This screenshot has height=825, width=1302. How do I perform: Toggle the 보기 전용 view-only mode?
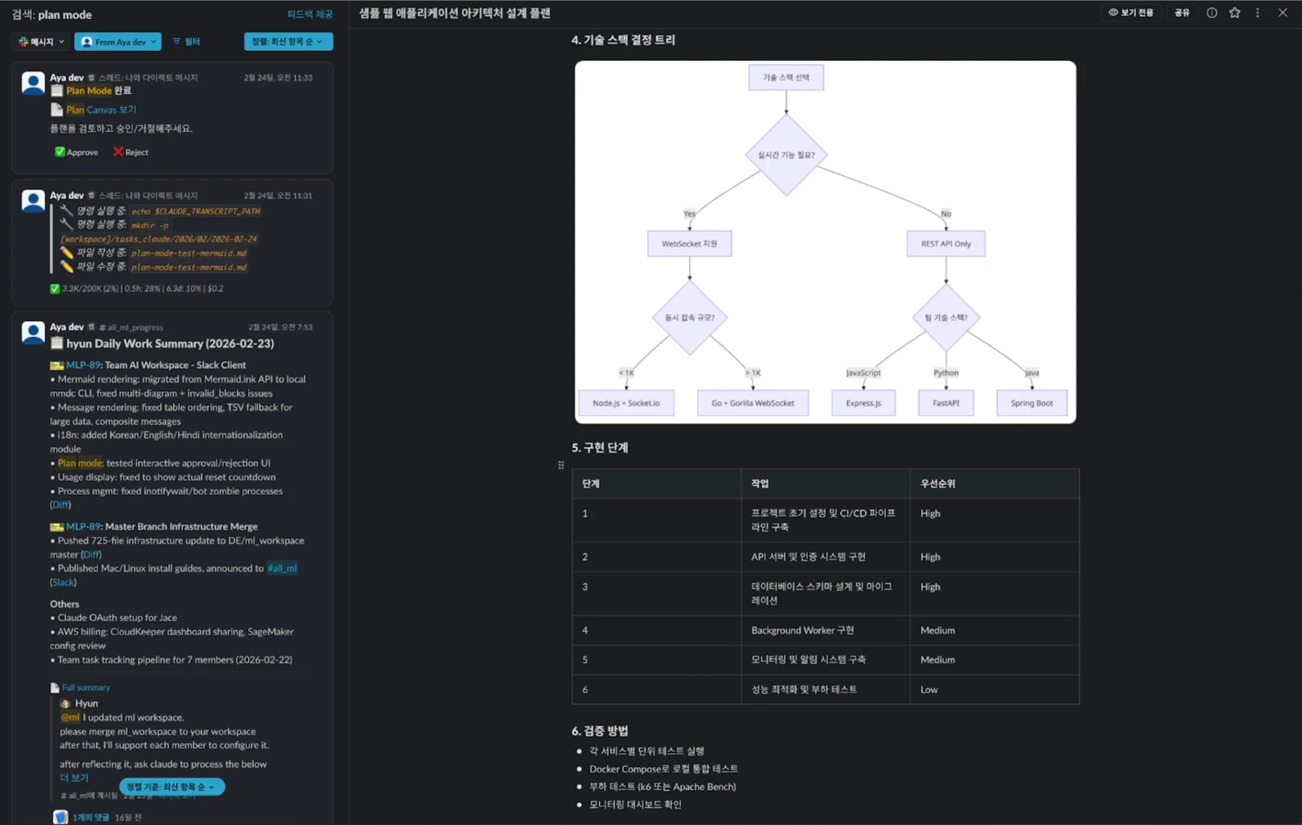1130,13
